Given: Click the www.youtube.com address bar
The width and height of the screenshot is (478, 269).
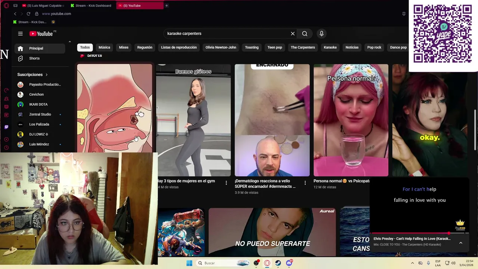Looking at the screenshot, I should [x=56, y=14].
